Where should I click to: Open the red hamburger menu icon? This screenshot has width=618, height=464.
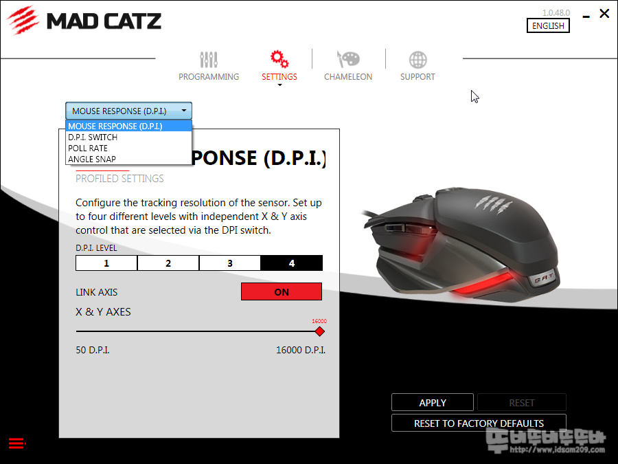click(x=17, y=443)
